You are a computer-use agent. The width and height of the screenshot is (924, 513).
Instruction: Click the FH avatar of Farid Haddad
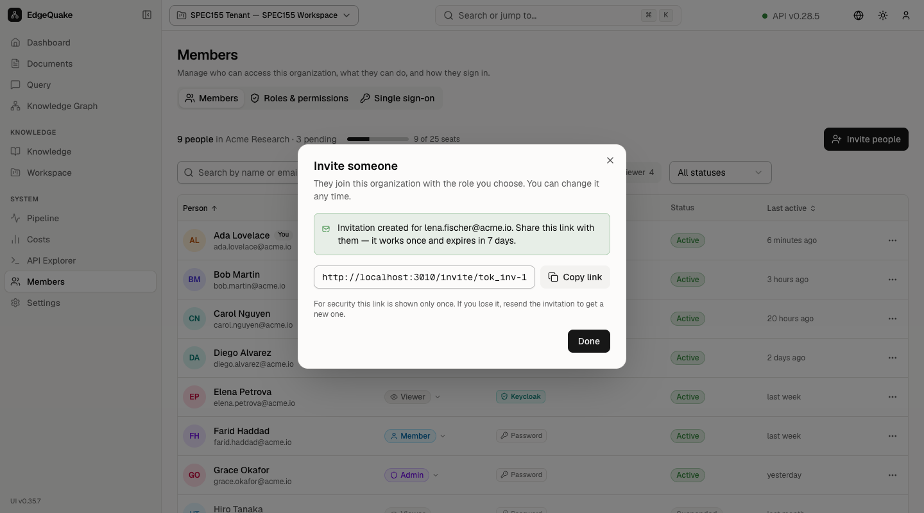(x=194, y=436)
